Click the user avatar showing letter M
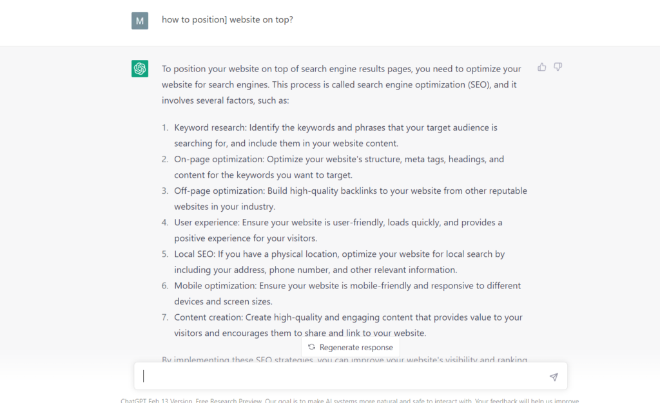The height and width of the screenshot is (403, 660). (x=140, y=20)
